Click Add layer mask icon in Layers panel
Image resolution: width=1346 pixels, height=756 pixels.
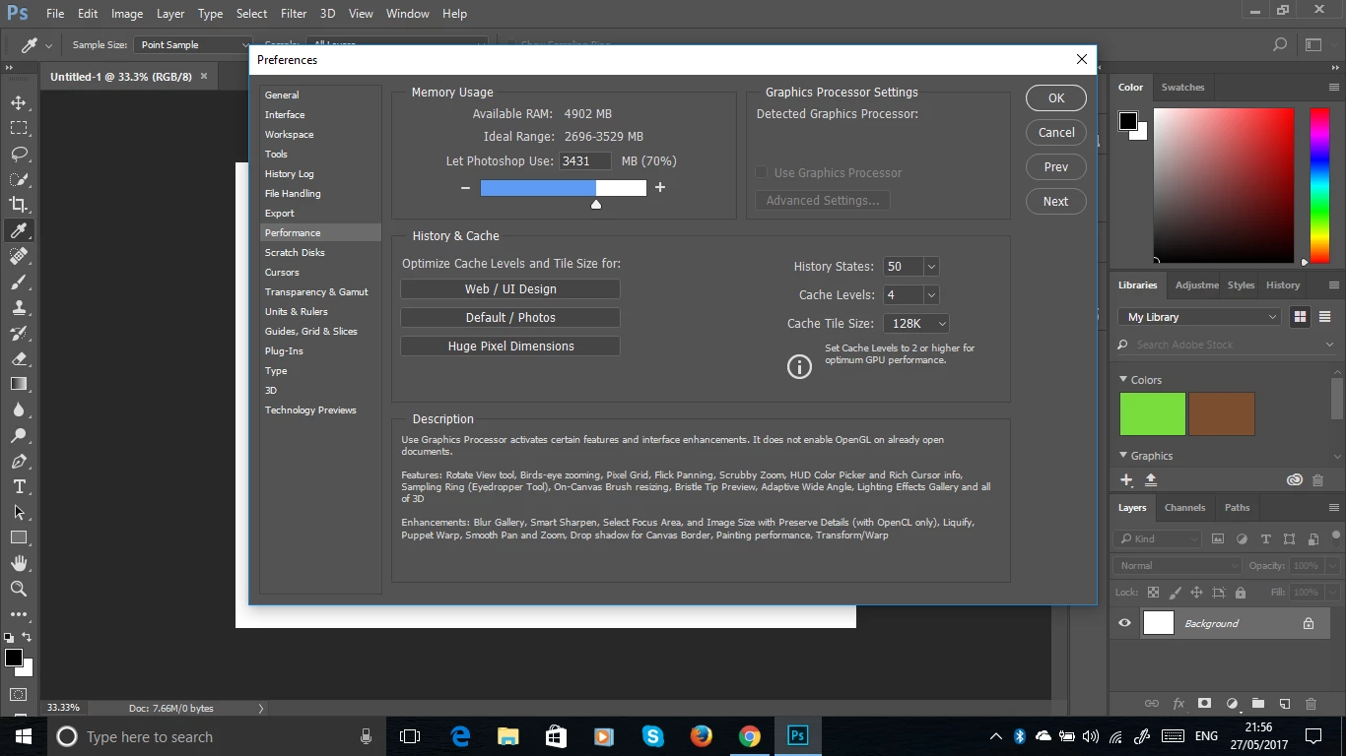1204,704
